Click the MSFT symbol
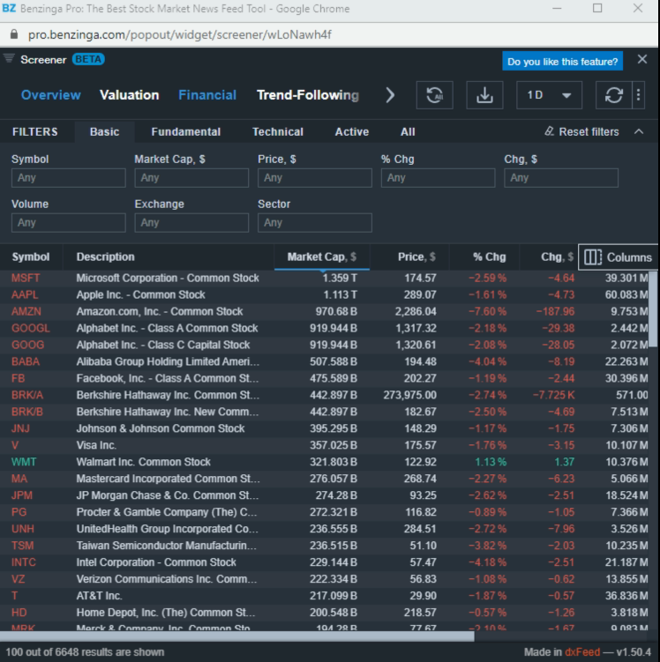 point(26,278)
